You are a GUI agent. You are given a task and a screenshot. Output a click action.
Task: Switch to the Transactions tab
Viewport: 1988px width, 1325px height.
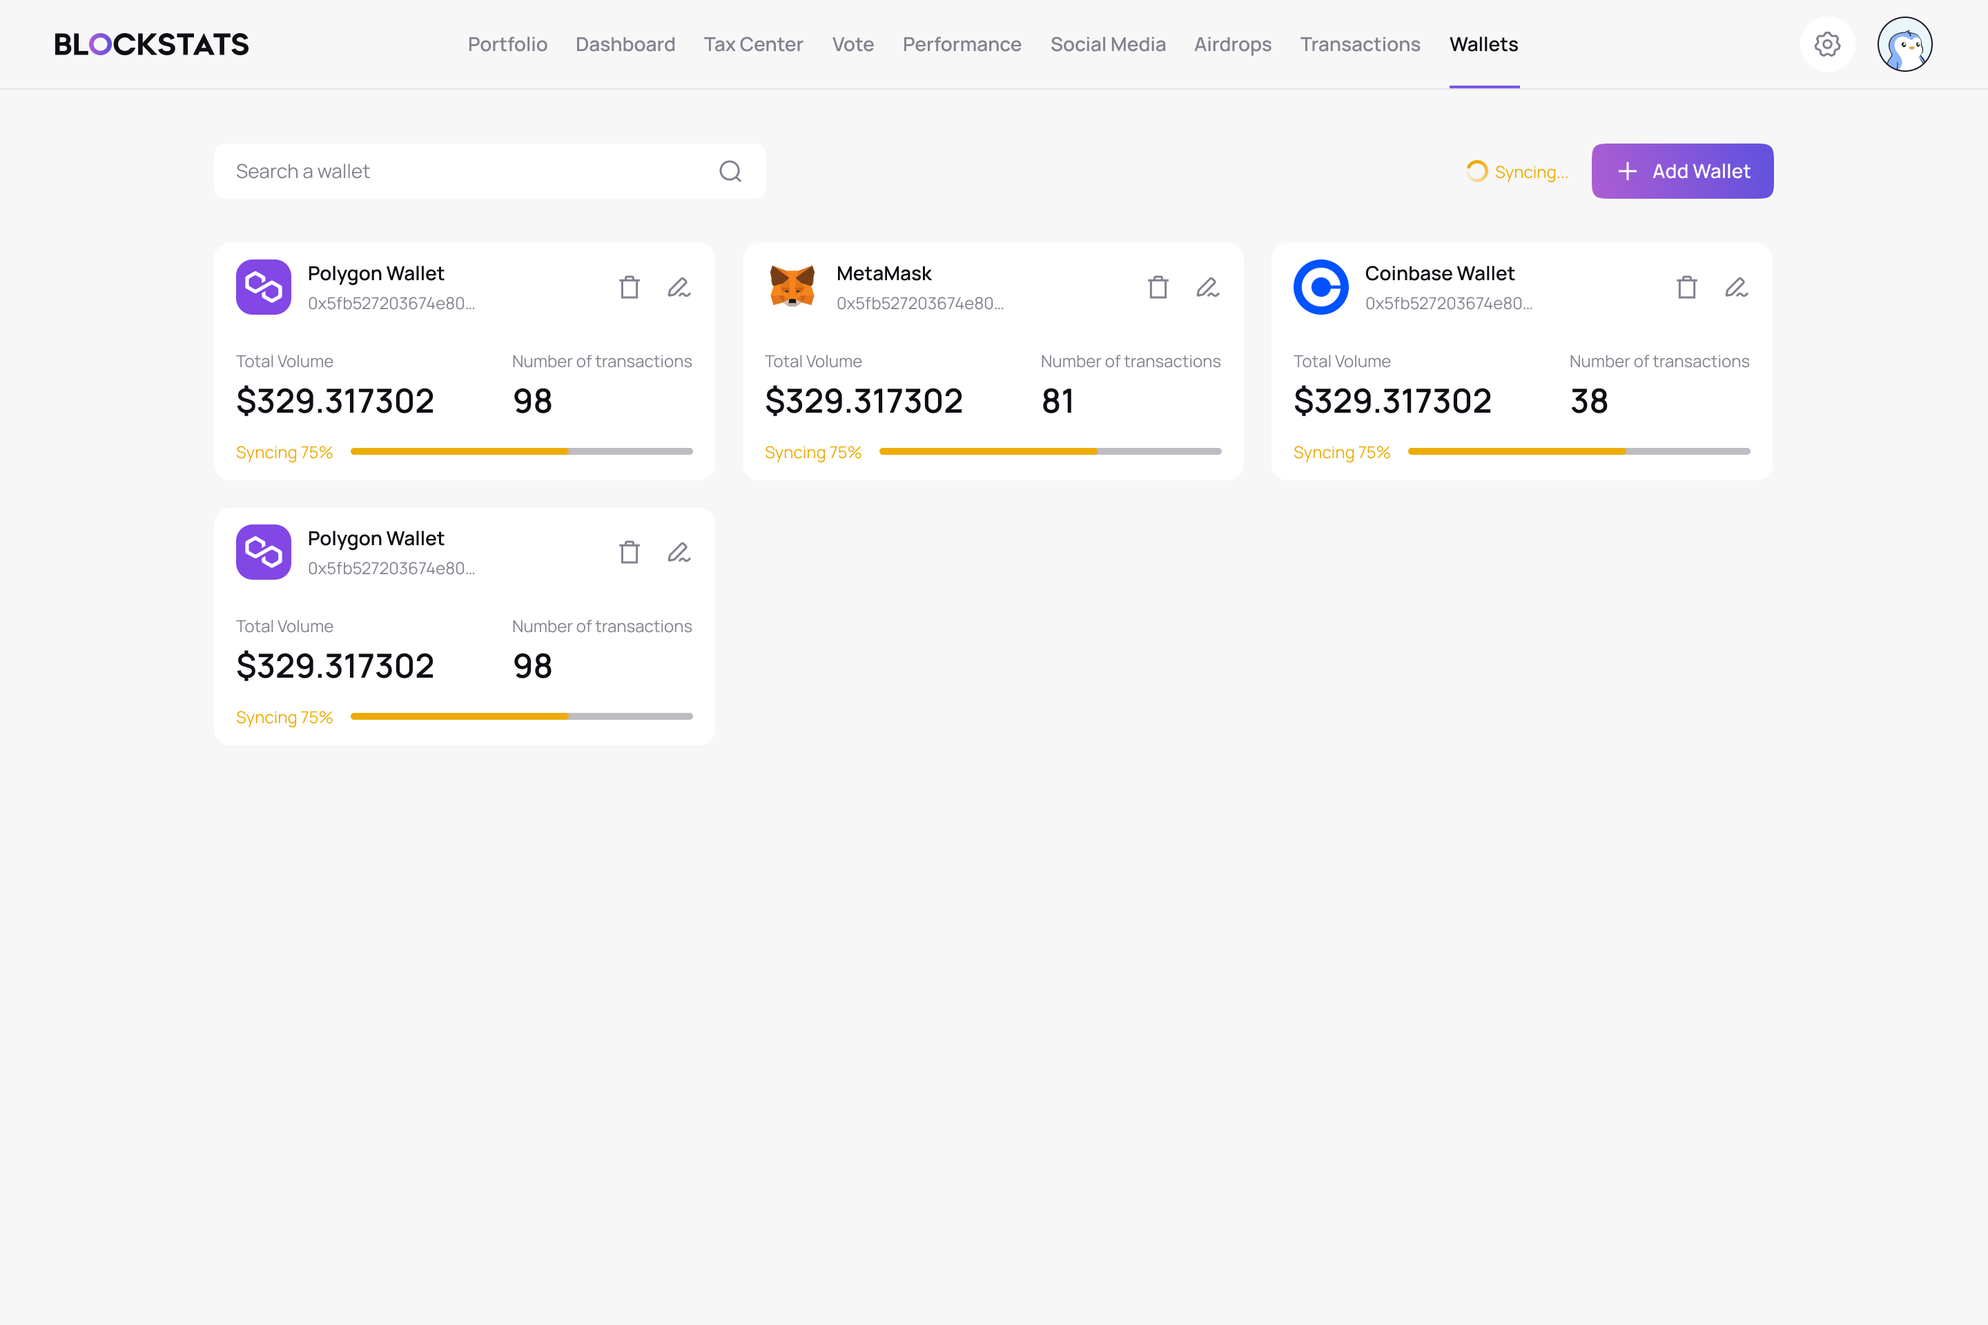[x=1360, y=44]
